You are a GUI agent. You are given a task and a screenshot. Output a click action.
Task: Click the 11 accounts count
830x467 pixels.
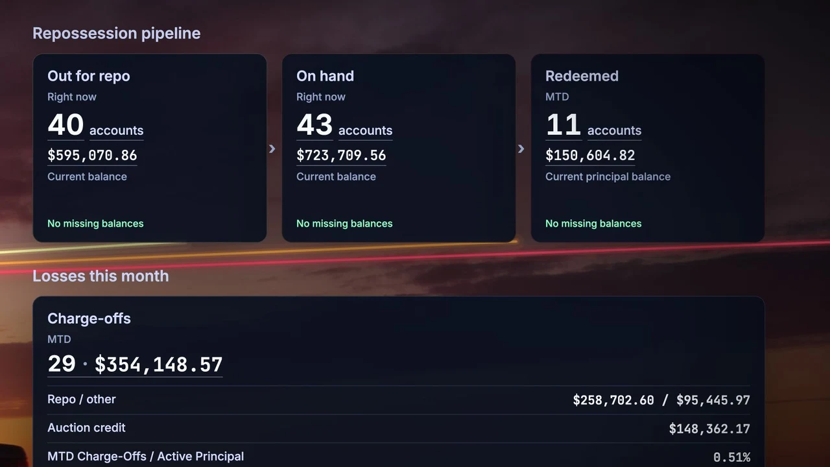pos(593,125)
